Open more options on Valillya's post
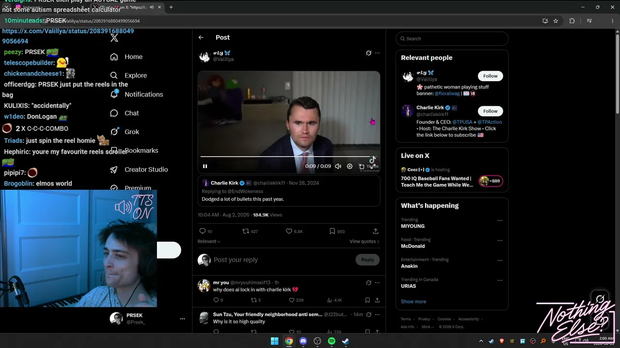 tap(377, 53)
